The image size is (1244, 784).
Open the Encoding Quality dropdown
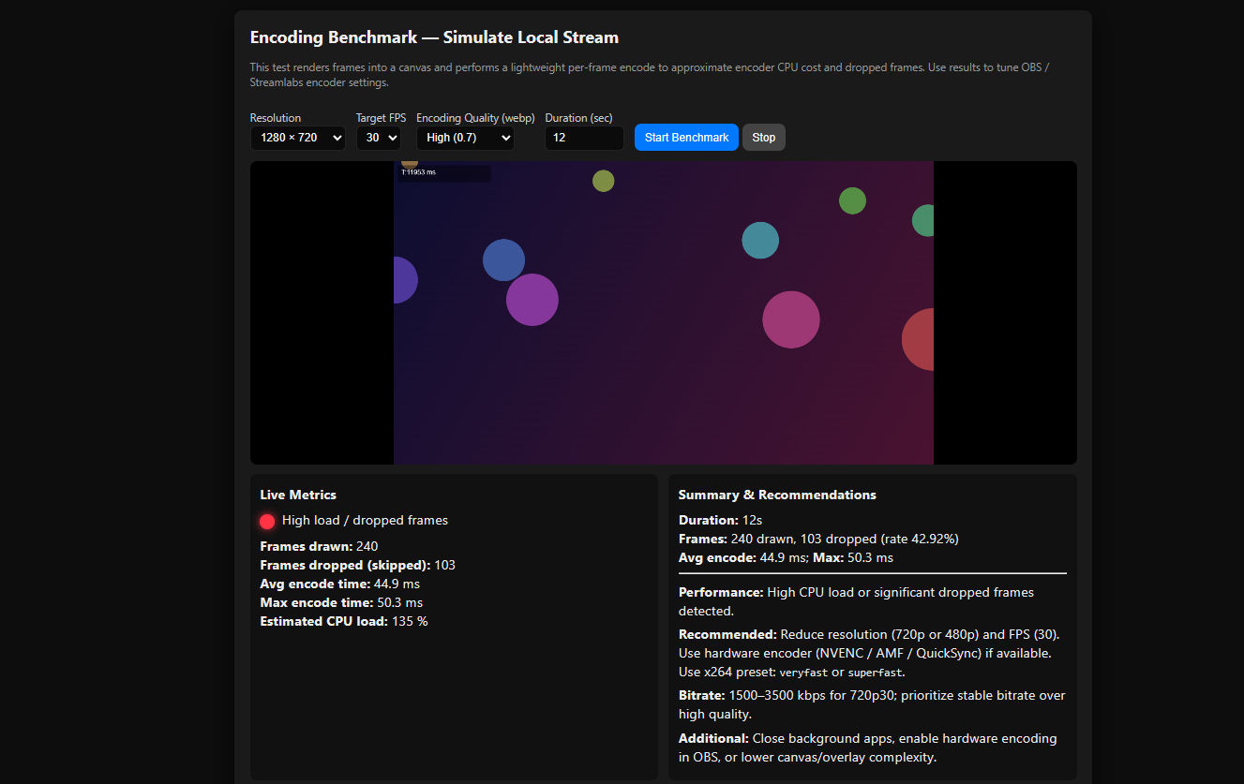465,138
